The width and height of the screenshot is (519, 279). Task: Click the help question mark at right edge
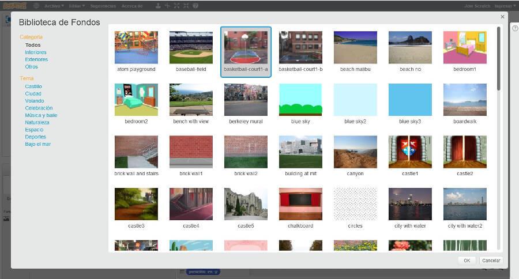[515, 28]
